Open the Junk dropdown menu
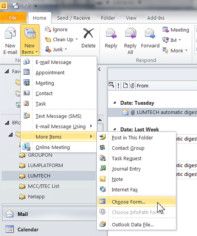Viewport: 197px width, 236px height. coord(56,49)
